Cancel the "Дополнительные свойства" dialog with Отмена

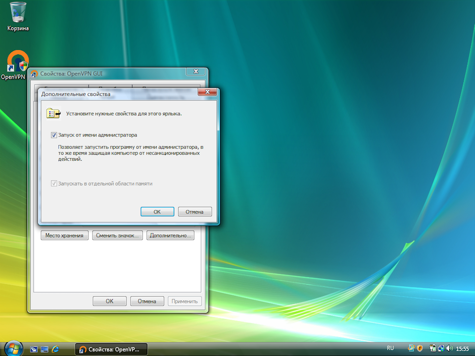tap(195, 212)
